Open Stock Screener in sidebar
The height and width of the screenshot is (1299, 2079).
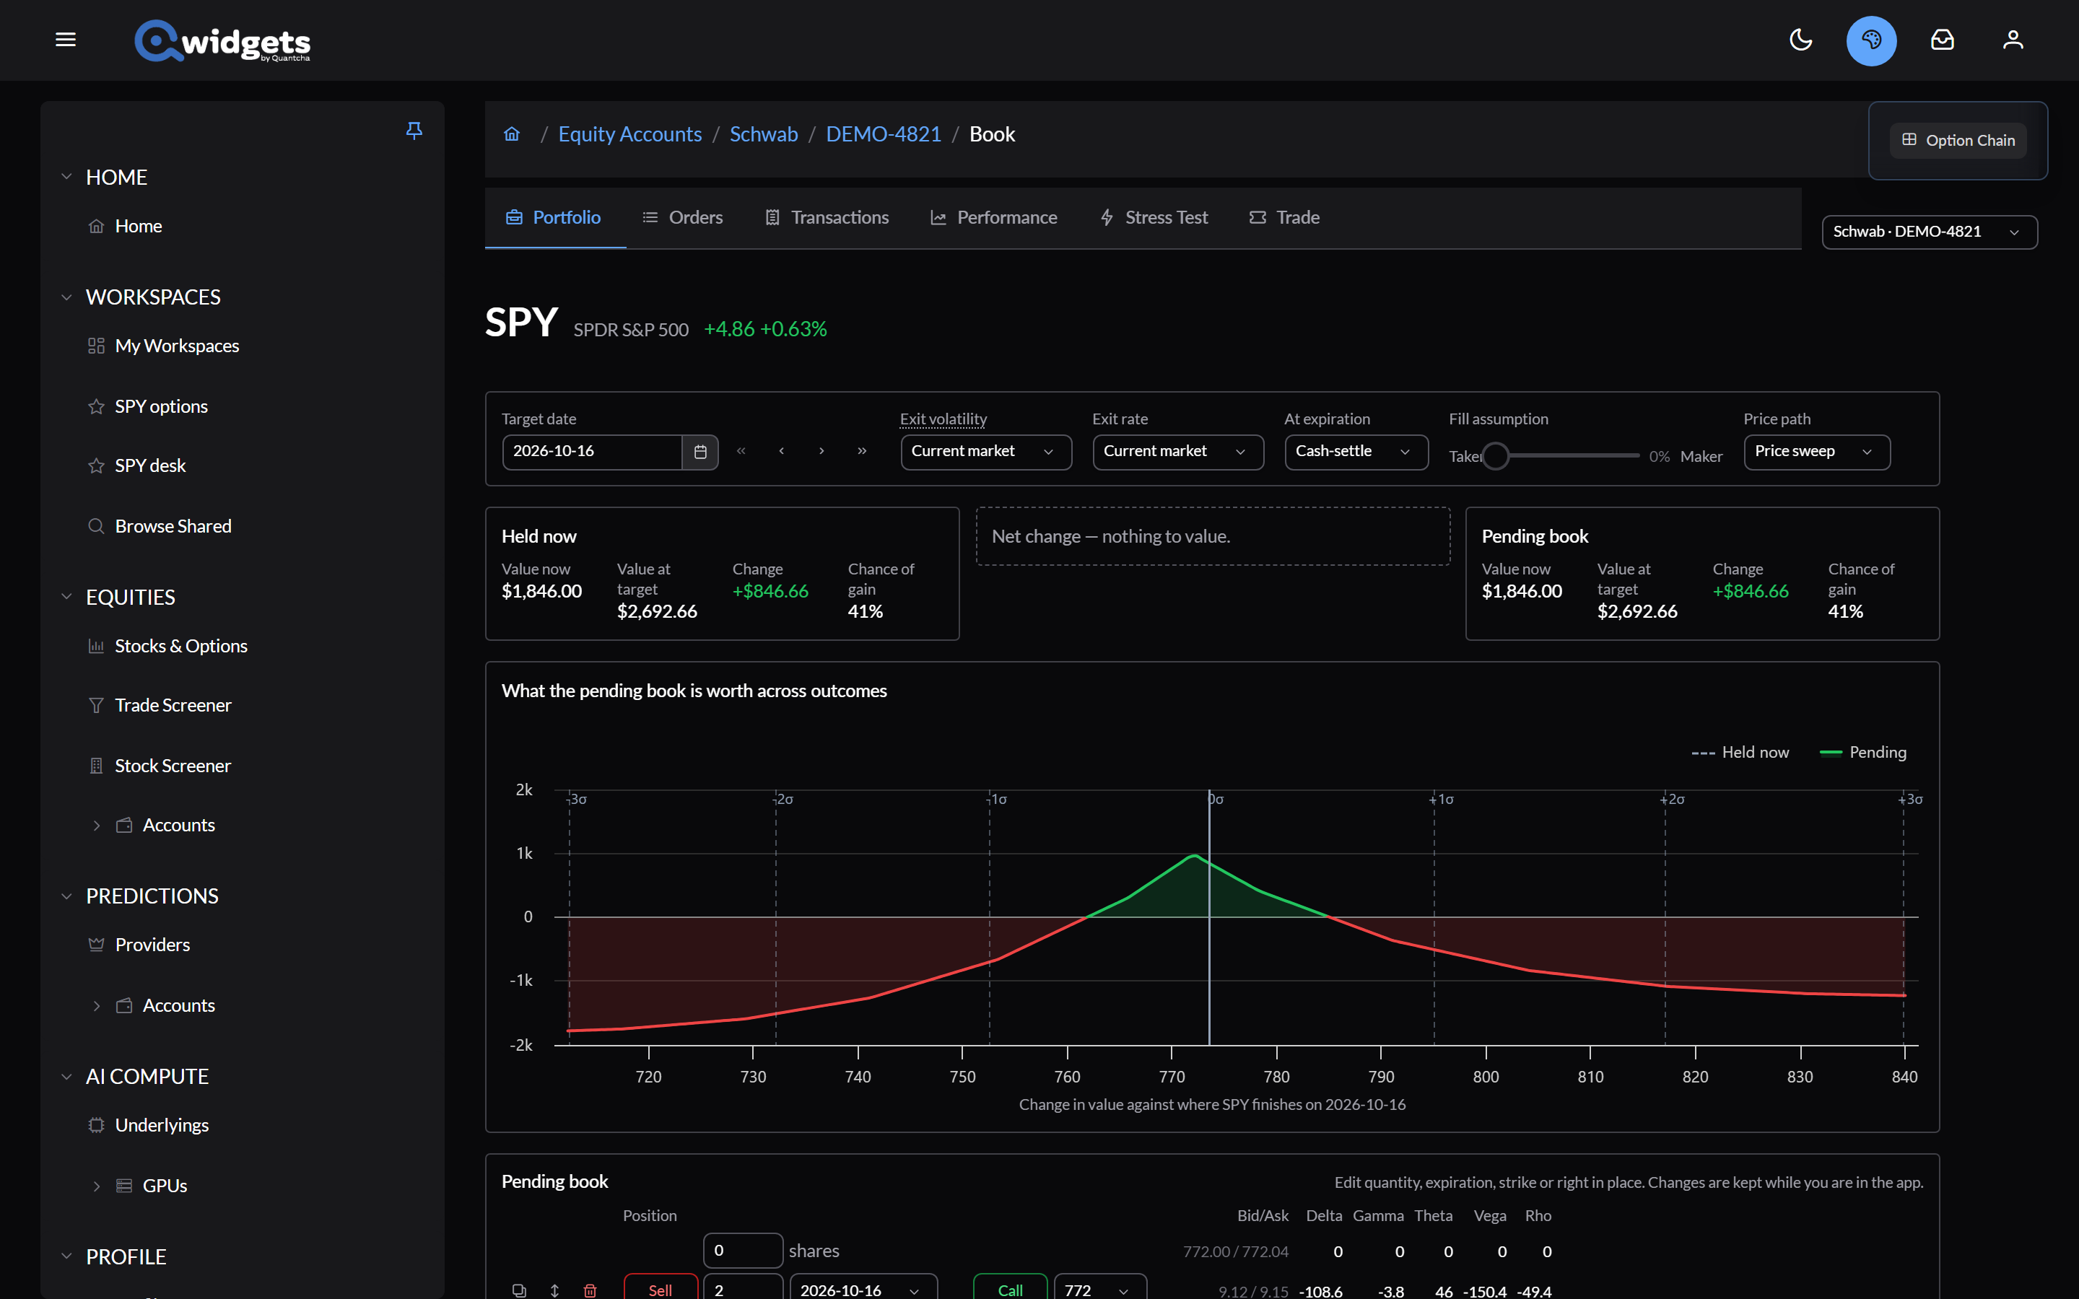click(172, 766)
